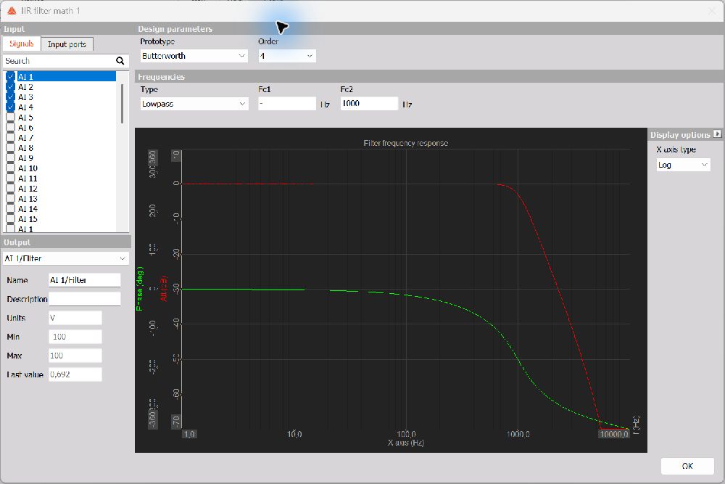Click the signal list vertical scrollbar
The height and width of the screenshot is (484, 725).
tap(122, 104)
